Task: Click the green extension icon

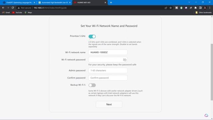Action: pos(181,8)
